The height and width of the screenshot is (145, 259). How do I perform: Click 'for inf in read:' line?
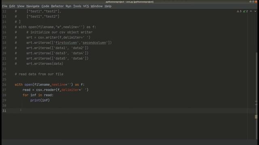tap(38, 95)
